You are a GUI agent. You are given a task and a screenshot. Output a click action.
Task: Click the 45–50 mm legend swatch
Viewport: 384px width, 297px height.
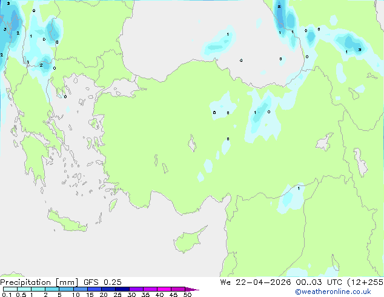tap(178, 289)
